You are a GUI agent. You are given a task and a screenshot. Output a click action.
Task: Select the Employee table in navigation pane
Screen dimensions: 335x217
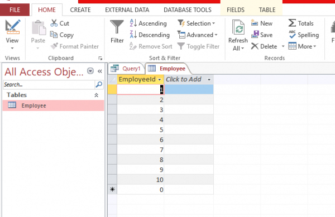click(54, 105)
